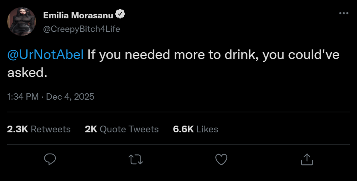Click the 1:34 PM timestamp
The height and width of the screenshot is (181, 357).
click(23, 96)
